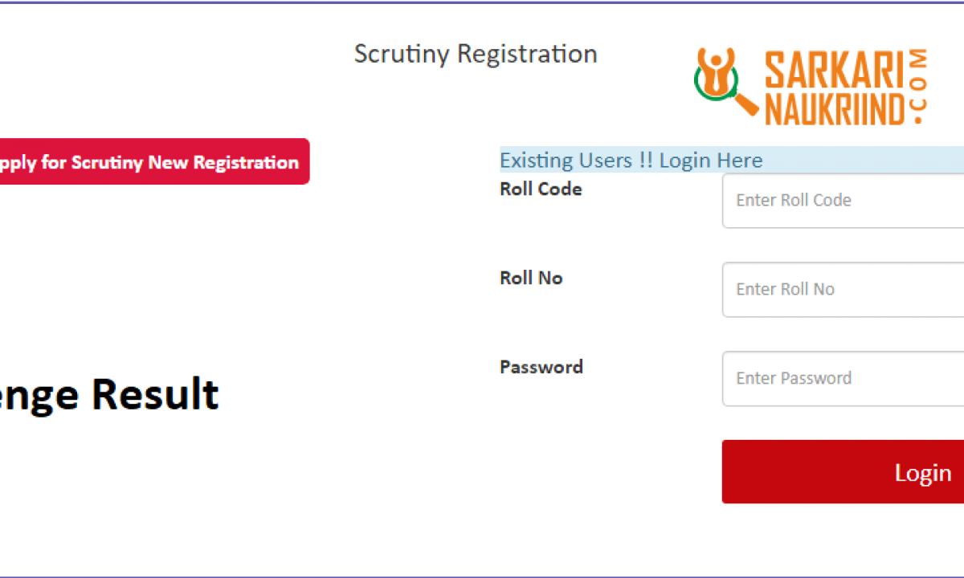Click the Password label
This screenshot has width=964, height=578.
[x=541, y=368]
